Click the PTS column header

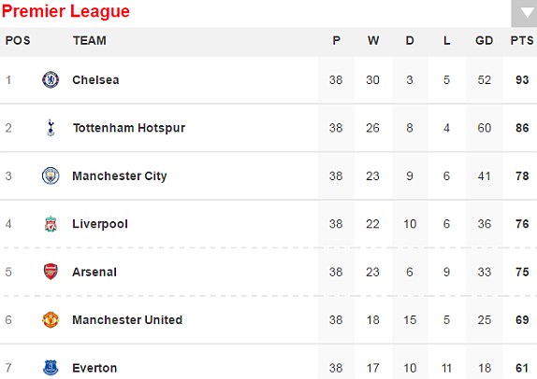point(522,41)
